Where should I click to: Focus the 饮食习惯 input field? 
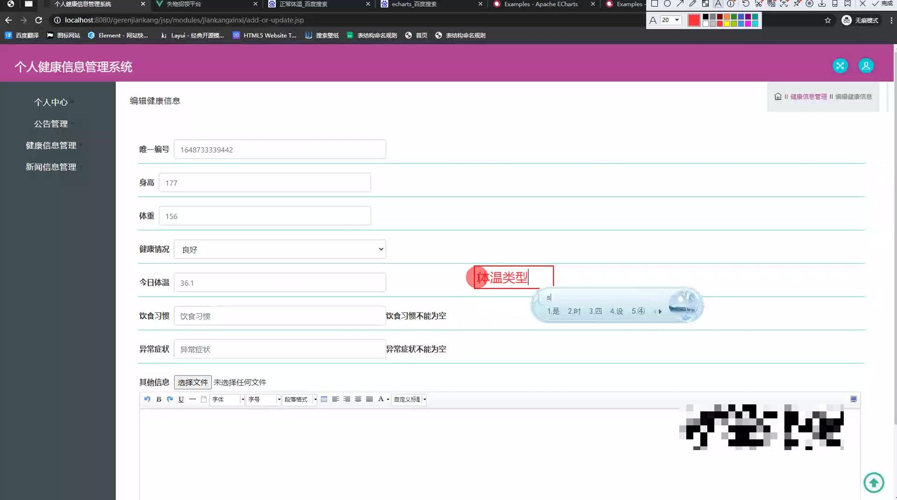(280, 316)
